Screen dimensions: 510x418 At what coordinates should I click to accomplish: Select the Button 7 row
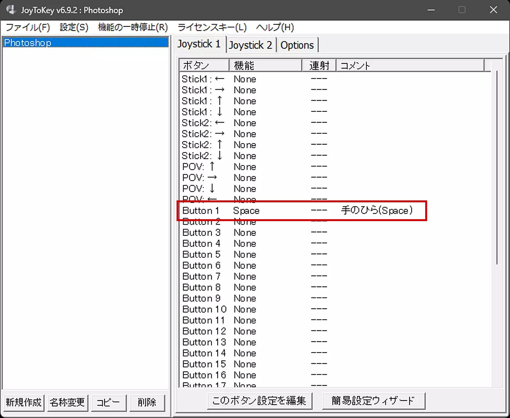(335, 277)
